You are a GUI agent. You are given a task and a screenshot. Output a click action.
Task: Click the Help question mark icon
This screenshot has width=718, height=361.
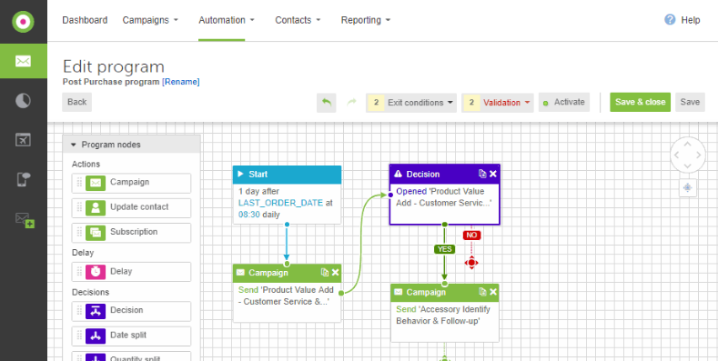coord(670,20)
